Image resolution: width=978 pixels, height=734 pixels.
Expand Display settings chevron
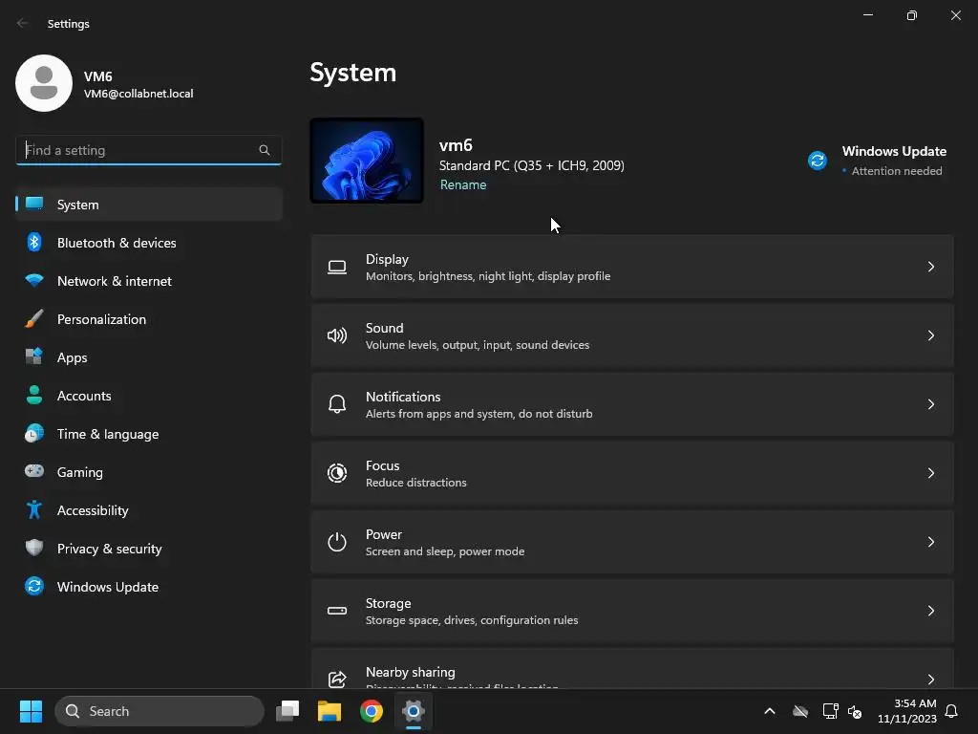click(x=930, y=268)
